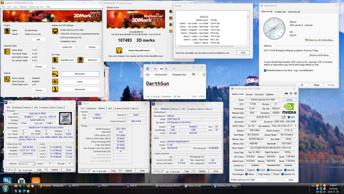344x194 pixels.
Task: Toggle the daylight saving notification checkbox
Action: pos(265,71)
